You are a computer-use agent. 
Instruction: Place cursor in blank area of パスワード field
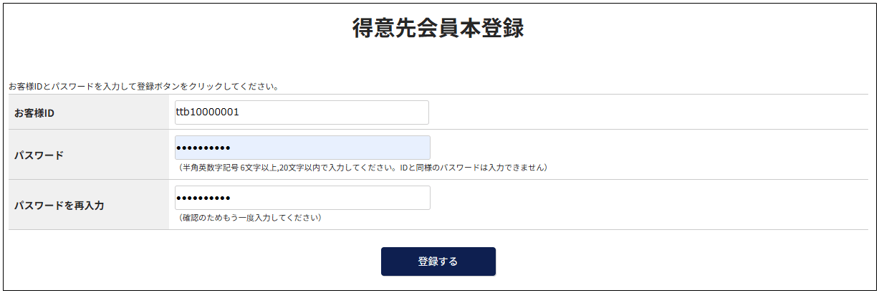[344, 148]
